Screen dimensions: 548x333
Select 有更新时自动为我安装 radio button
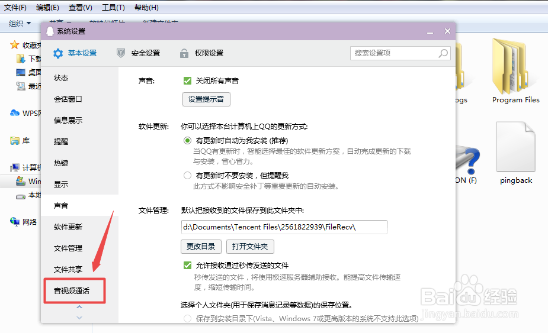click(187, 140)
